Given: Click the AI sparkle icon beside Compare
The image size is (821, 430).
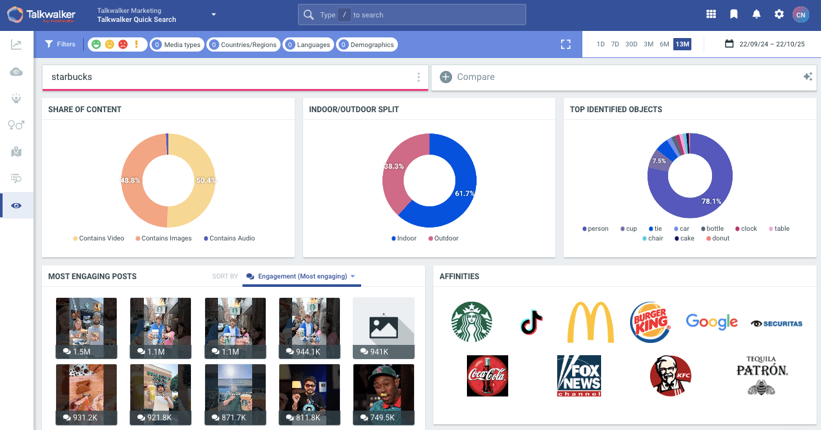Looking at the screenshot, I should click(807, 77).
